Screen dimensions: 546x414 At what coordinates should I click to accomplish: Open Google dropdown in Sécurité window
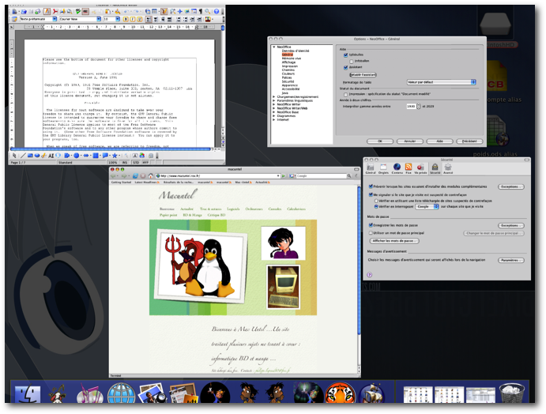[427, 206]
